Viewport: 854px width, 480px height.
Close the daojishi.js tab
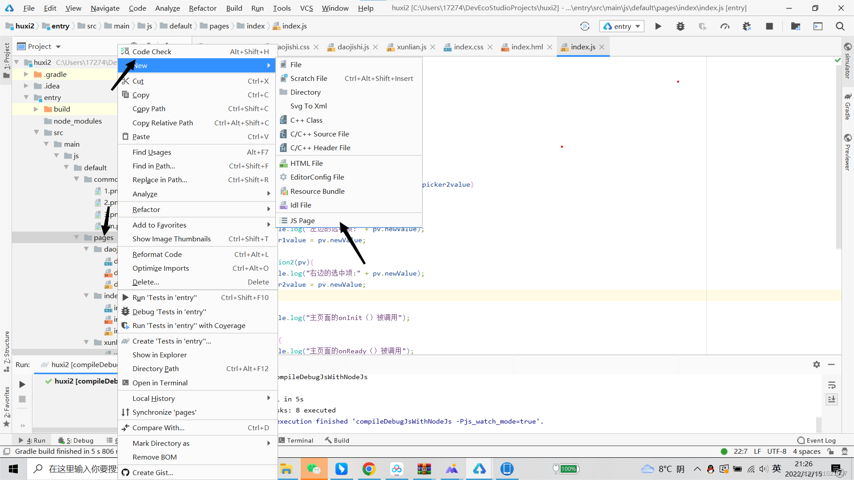tap(375, 47)
